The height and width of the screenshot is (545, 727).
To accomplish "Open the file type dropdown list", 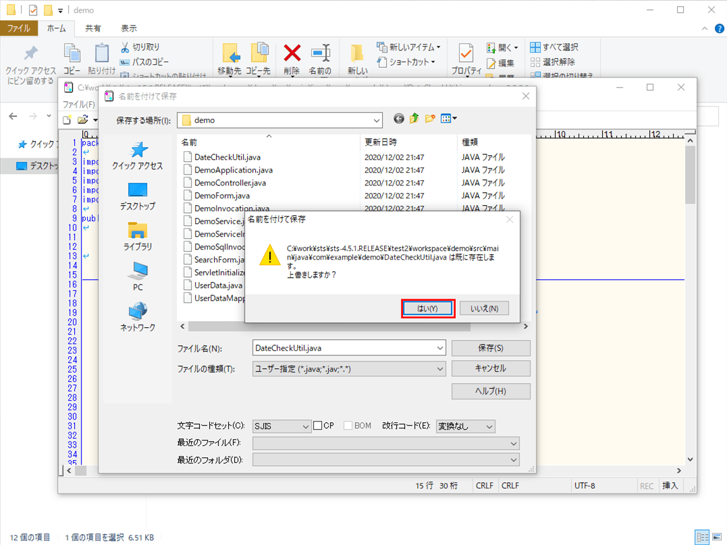I will pos(440,369).
